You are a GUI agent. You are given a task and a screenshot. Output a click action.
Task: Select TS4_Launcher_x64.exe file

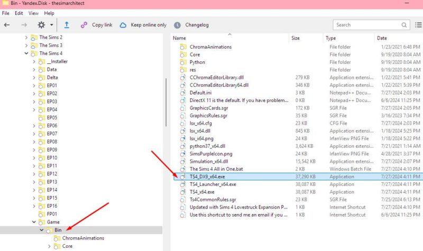pos(213,184)
